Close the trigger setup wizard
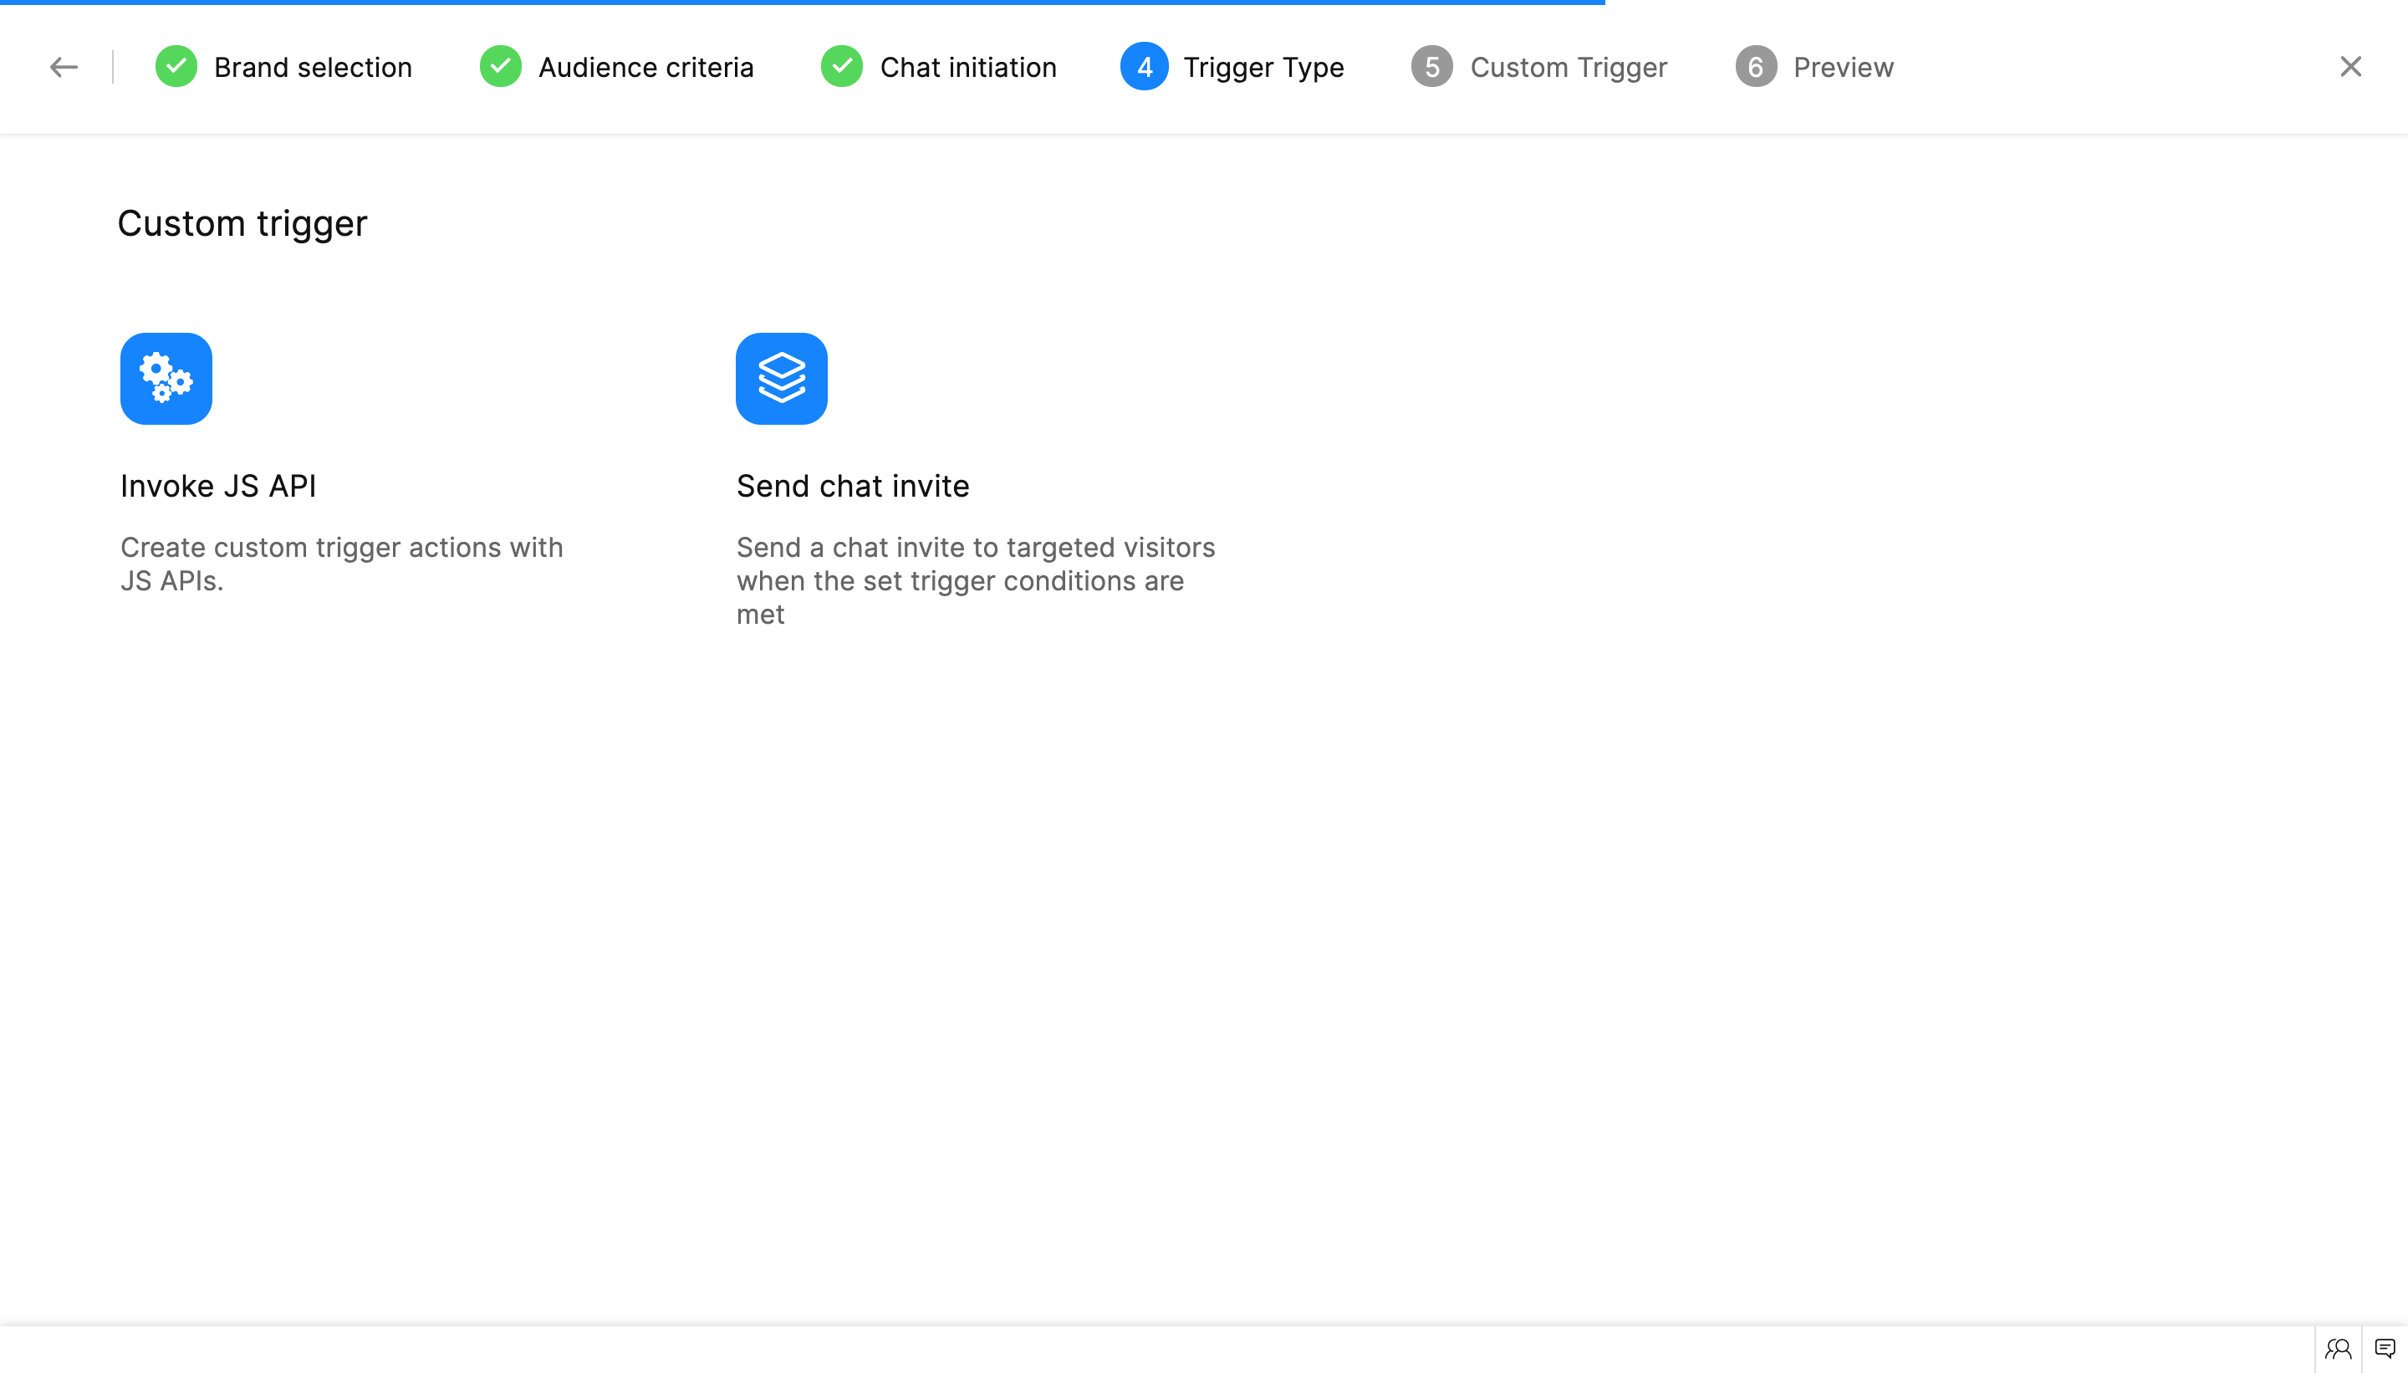 click(2349, 67)
